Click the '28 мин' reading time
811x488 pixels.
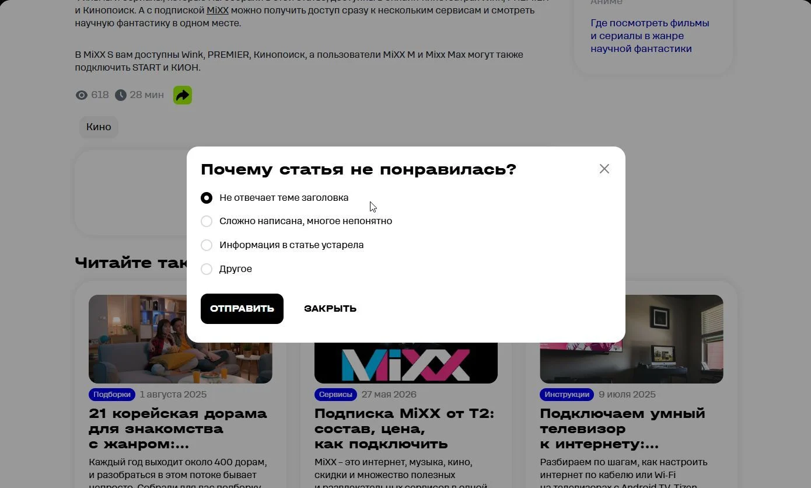tap(146, 95)
